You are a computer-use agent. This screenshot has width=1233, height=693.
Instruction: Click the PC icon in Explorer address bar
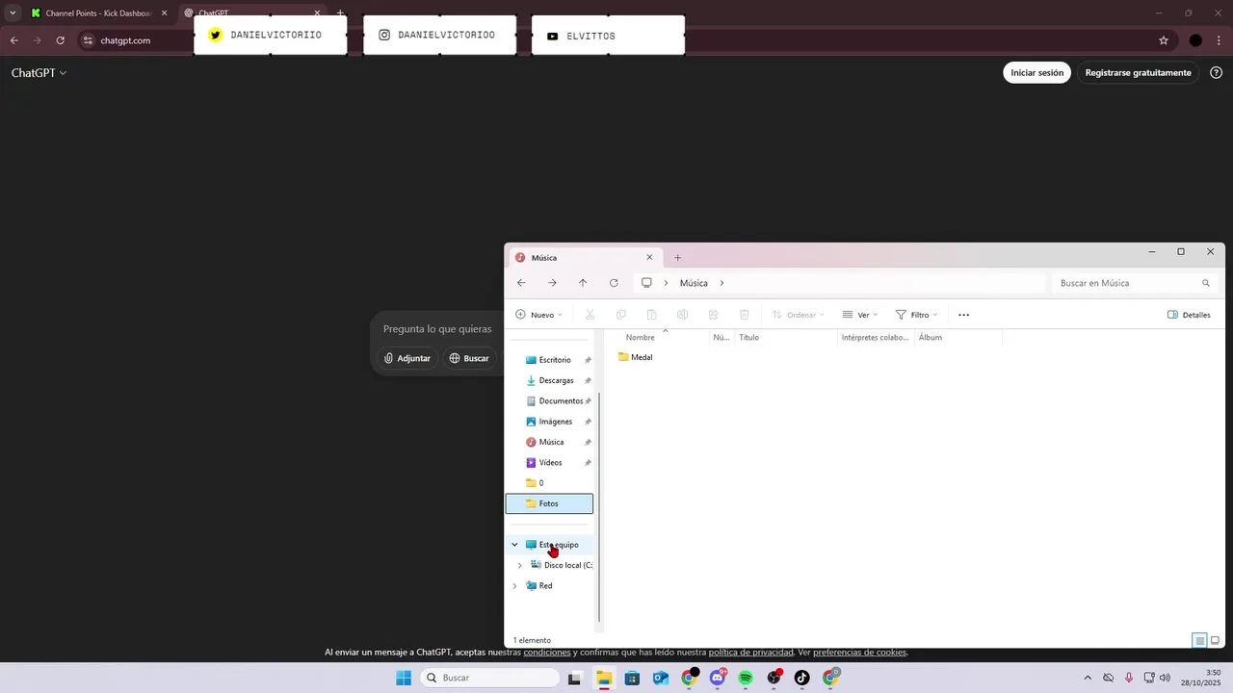click(x=646, y=283)
